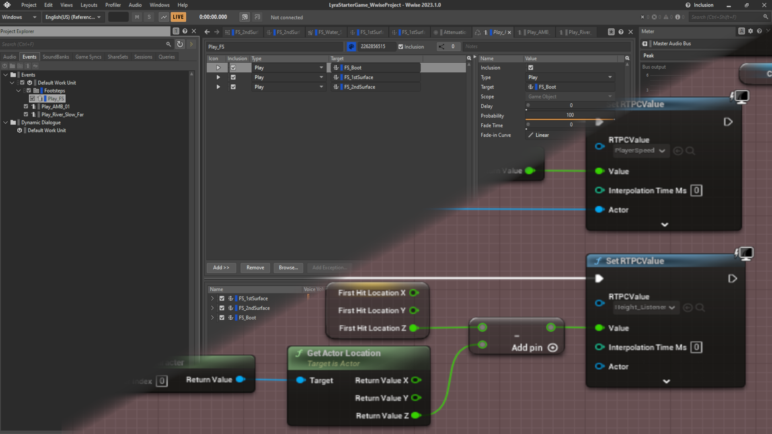Toggle the FS_2ndSurface checkbox in the lower list
Image resolution: width=772 pixels, height=434 pixels.
tap(222, 308)
